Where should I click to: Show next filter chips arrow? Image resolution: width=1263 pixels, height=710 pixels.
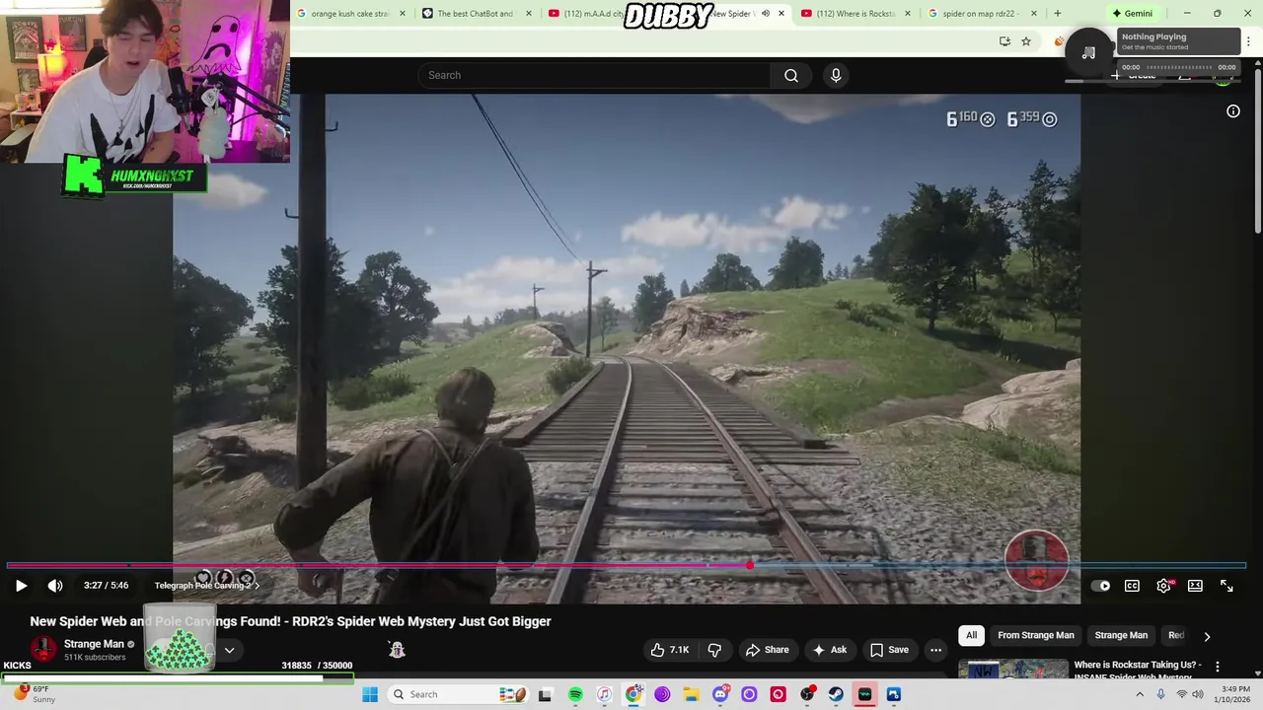[1206, 636]
